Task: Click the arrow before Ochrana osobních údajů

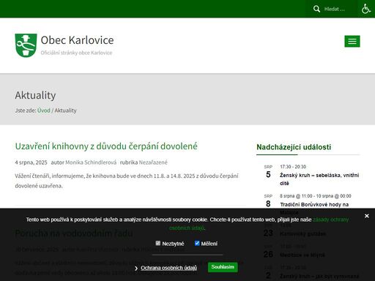Action: (x=136, y=269)
